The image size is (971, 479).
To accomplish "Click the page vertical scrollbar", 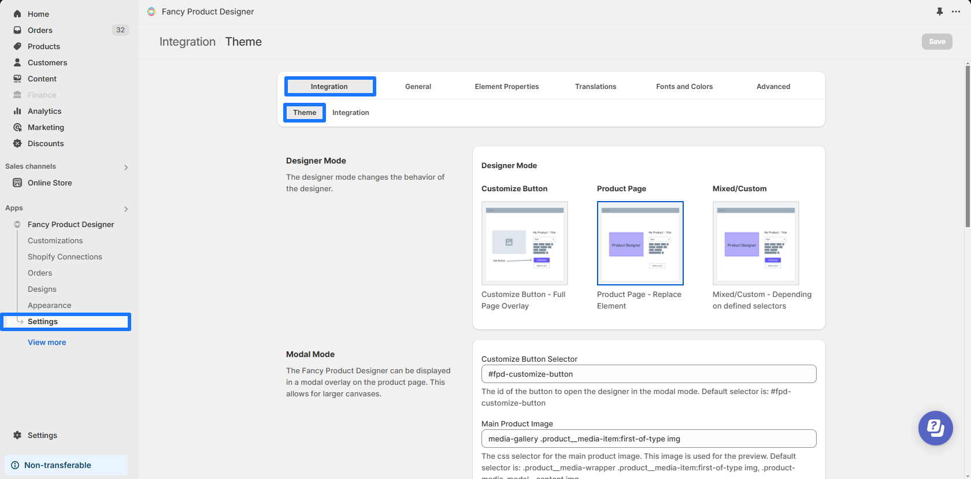I will pos(968,146).
